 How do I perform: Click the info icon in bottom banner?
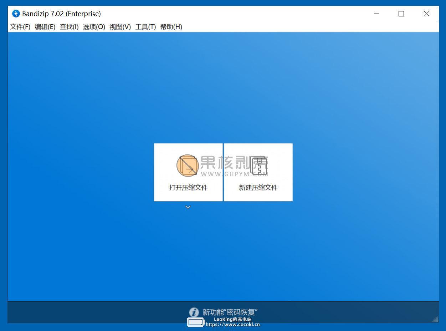pos(194,312)
